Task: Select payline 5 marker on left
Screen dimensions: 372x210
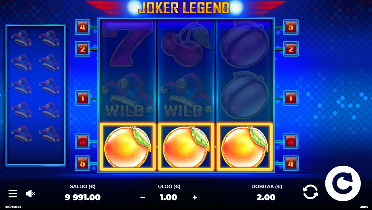Action: click(82, 163)
